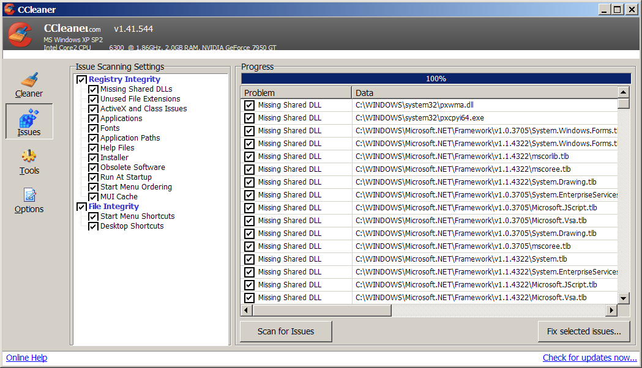Toggle Help Files checkbox
642x368 pixels.
coord(94,149)
